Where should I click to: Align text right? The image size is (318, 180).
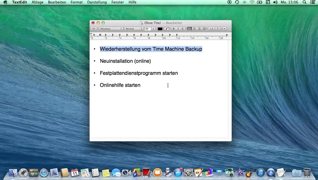coord(199,29)
